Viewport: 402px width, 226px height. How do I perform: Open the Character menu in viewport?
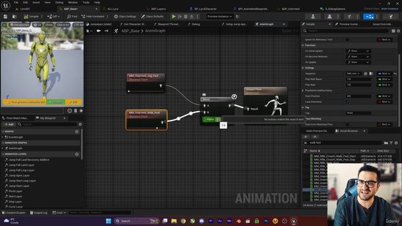63,25
